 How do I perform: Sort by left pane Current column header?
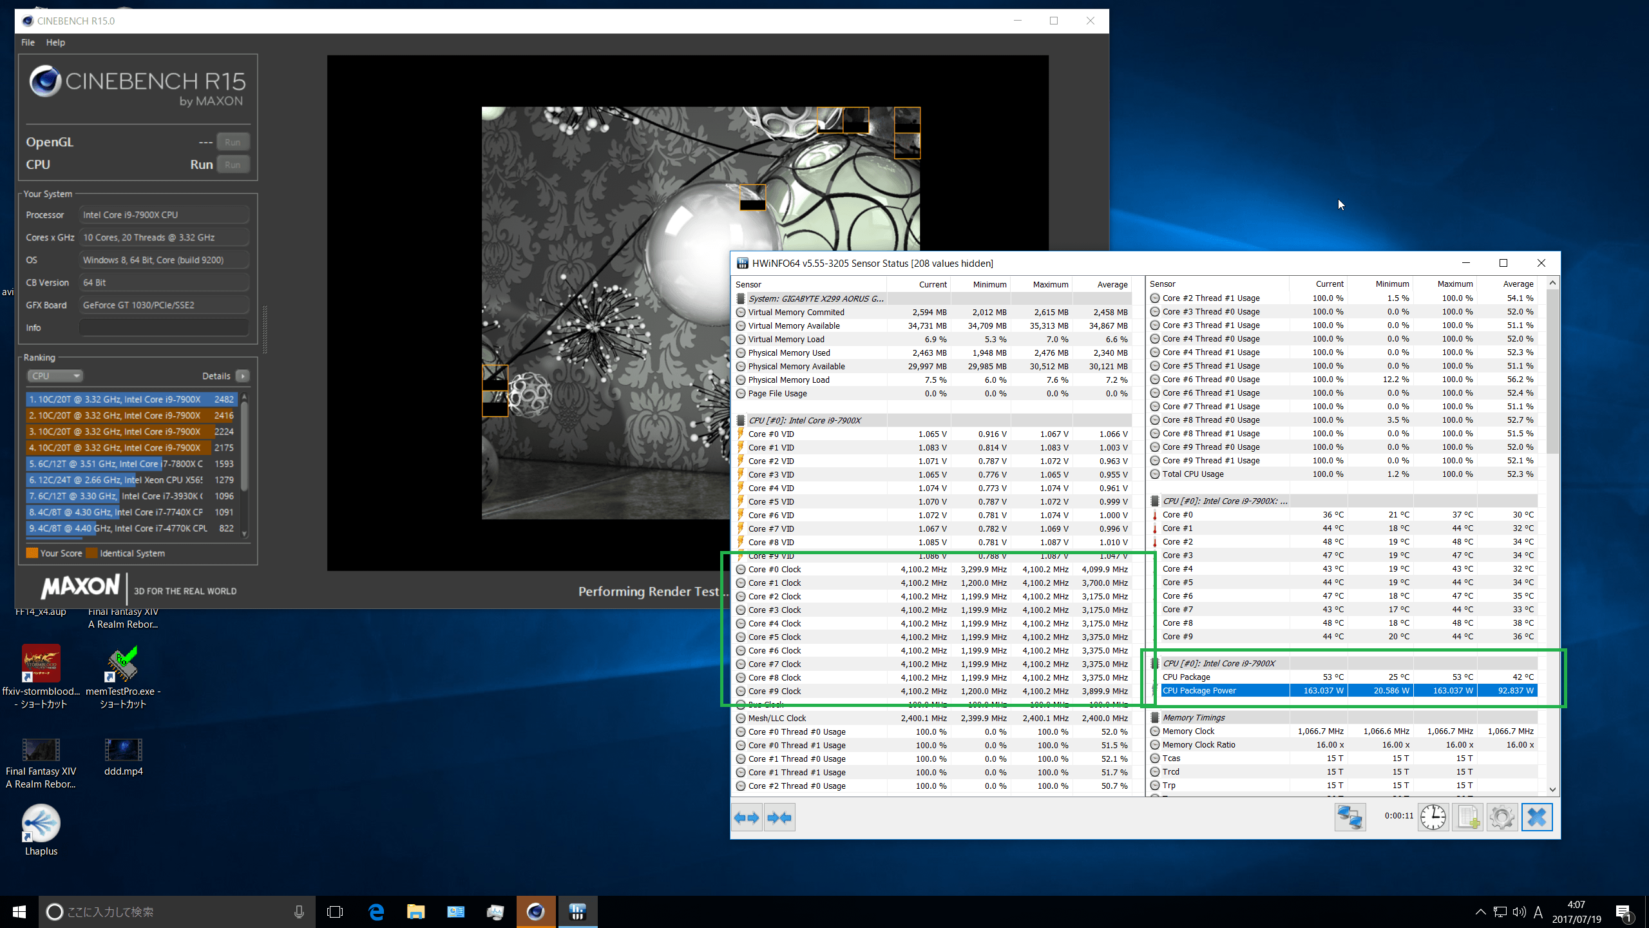coord(918,284)
